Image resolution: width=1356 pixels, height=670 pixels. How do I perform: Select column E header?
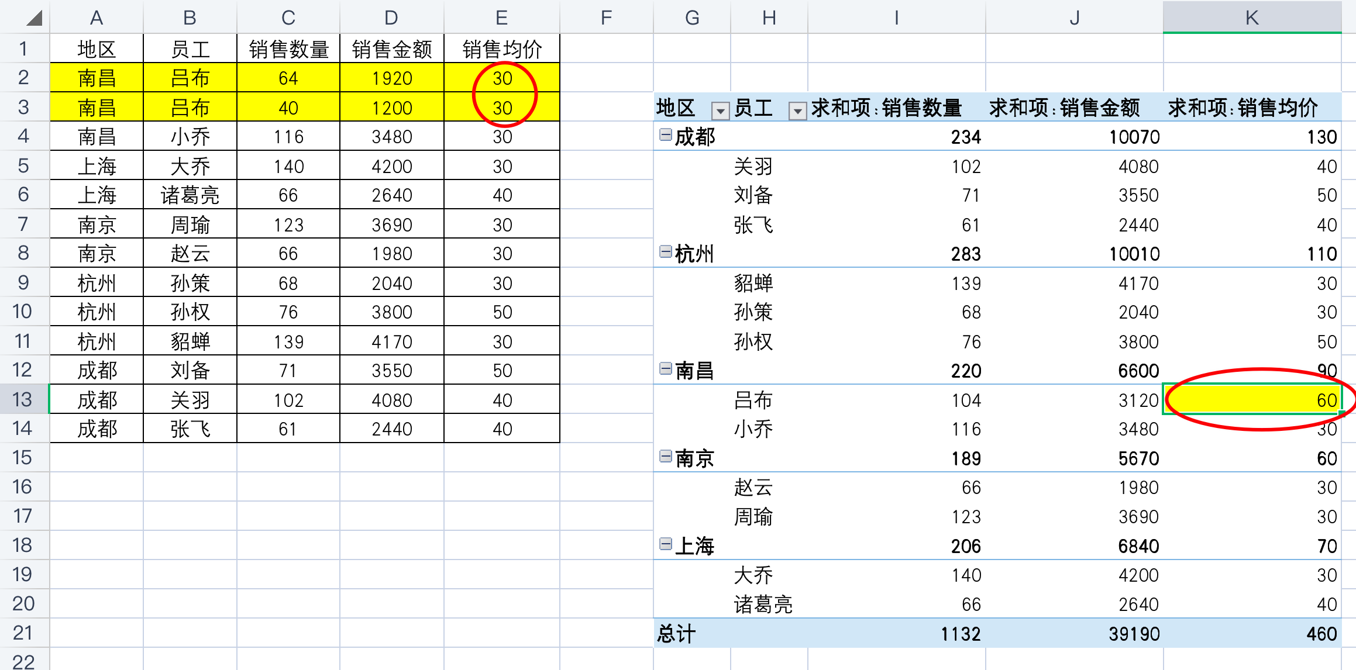(x=501, y=18)
